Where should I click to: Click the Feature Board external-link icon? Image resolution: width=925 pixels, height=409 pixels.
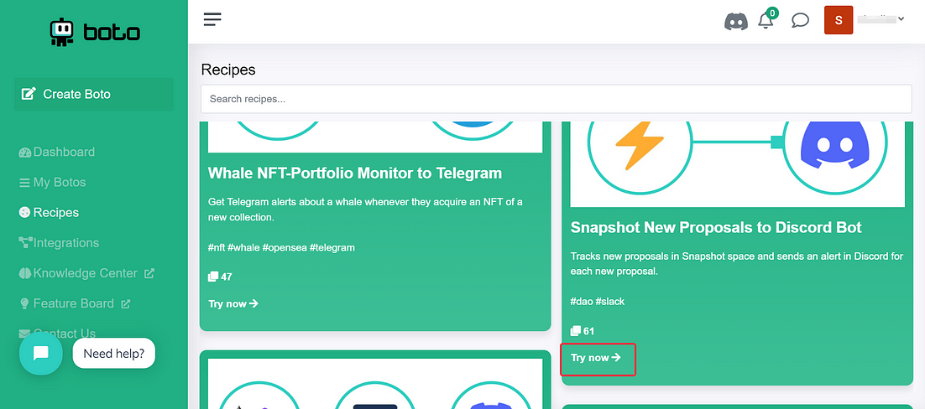[126, 304]
